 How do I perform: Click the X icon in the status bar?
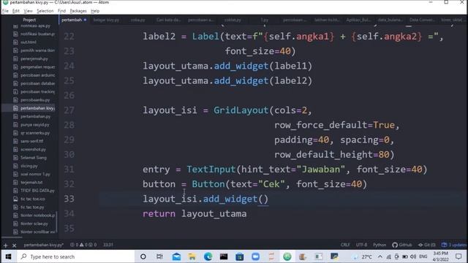[14, 245]
